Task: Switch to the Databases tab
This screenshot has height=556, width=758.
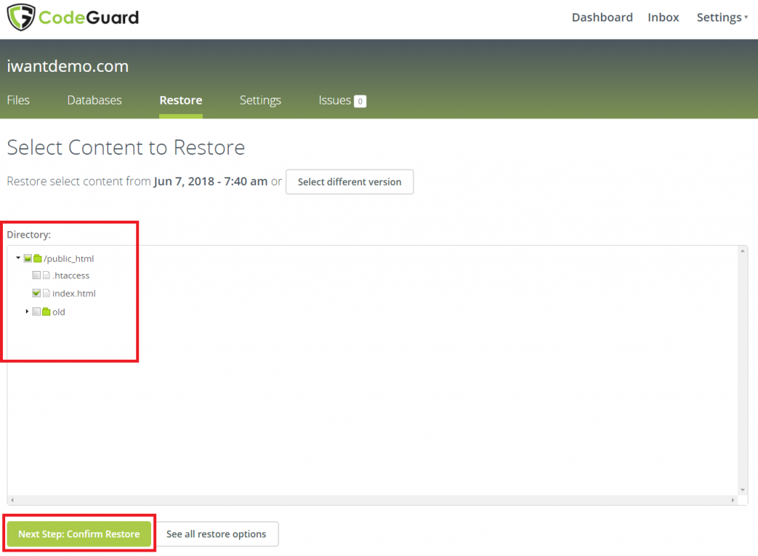Action: click(x=94, y=100)
